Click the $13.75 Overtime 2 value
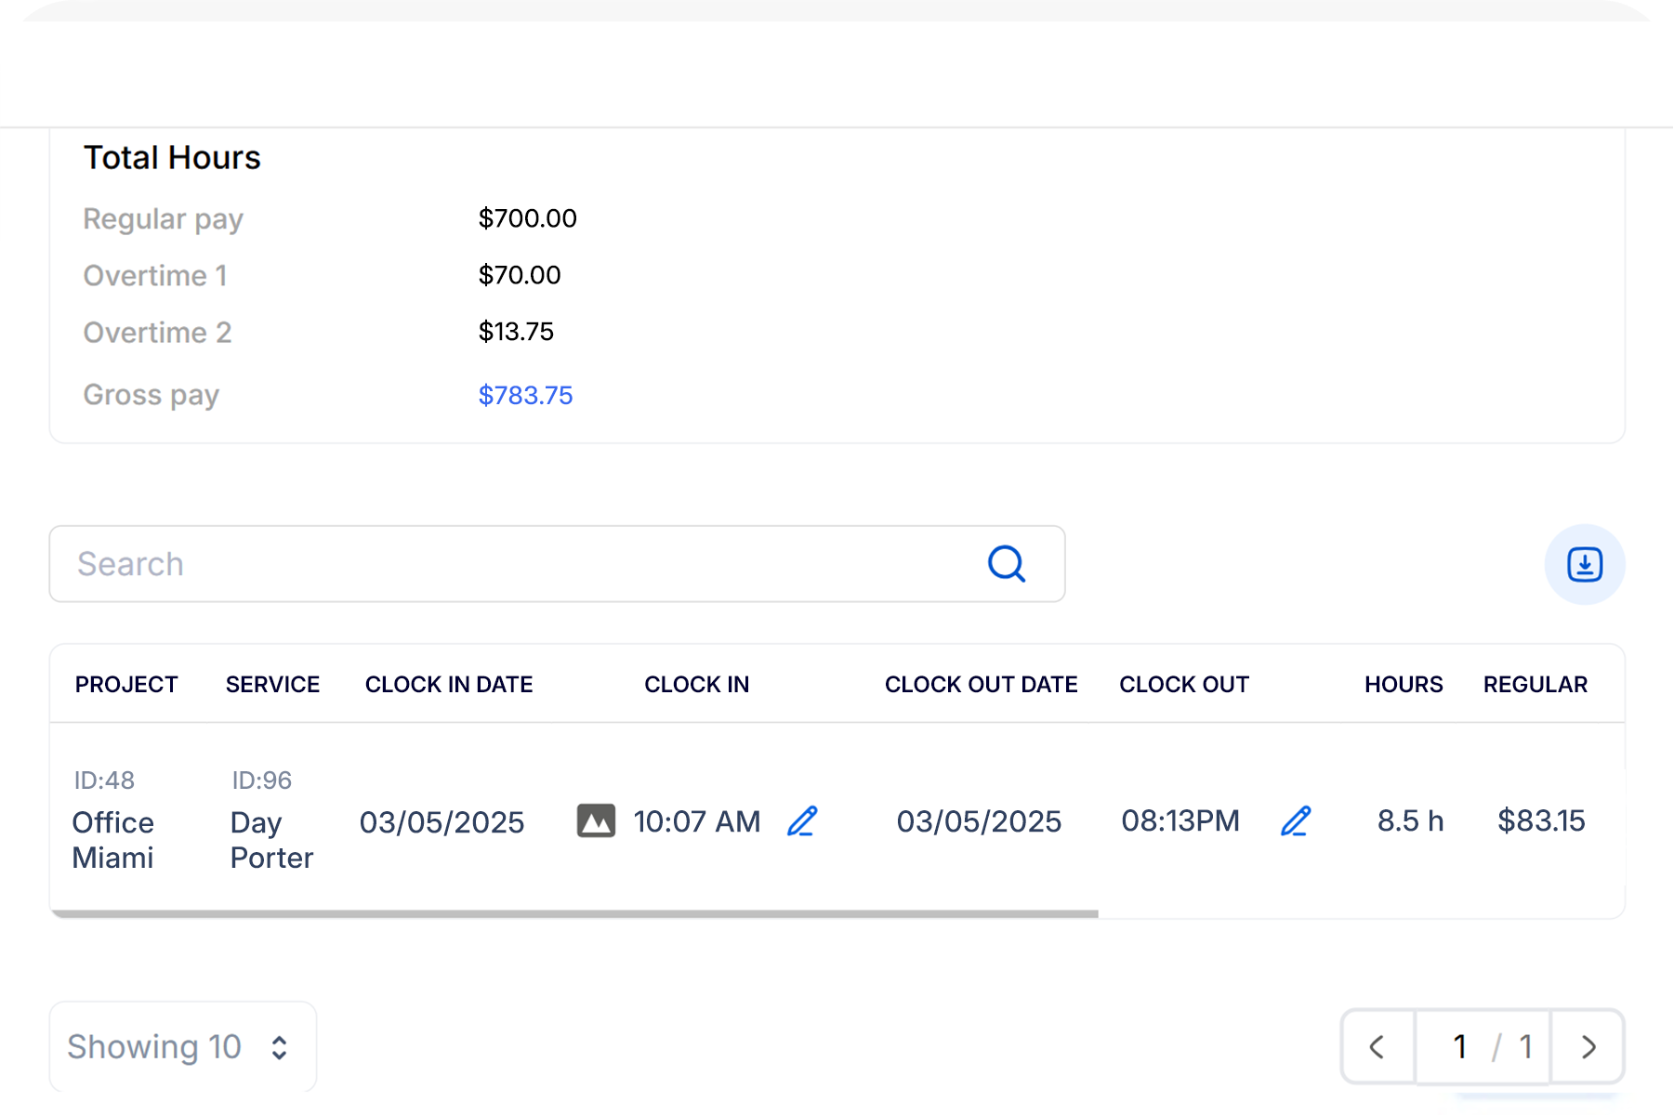This screenshot has height=1115, width=1674. tap(516, 332)
